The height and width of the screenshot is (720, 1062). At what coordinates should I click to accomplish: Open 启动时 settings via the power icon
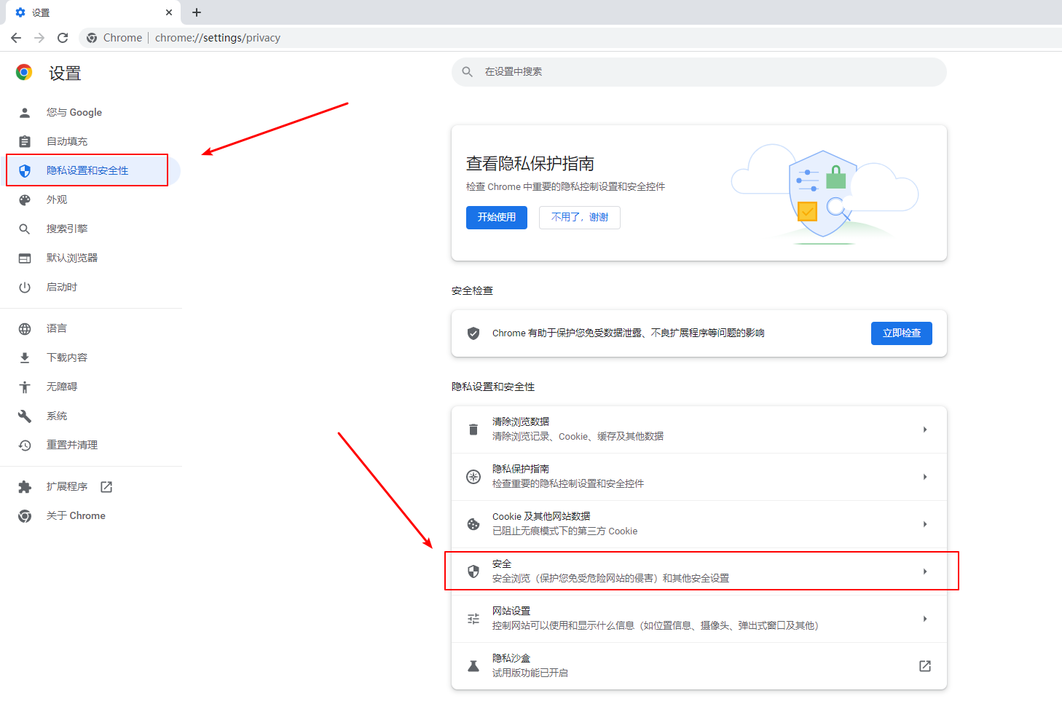pyautogui.click(x=25, y=286)
